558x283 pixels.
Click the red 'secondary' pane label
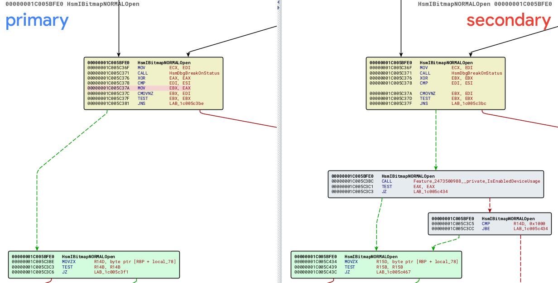pyautogui.click(x=508, y=21)
